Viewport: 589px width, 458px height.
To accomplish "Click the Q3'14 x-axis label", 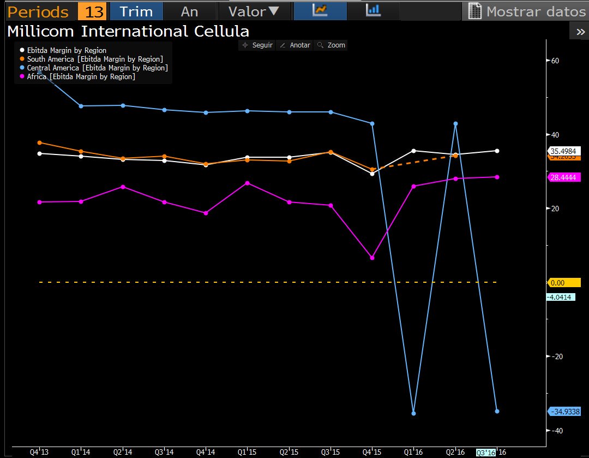I will point(164,452).
